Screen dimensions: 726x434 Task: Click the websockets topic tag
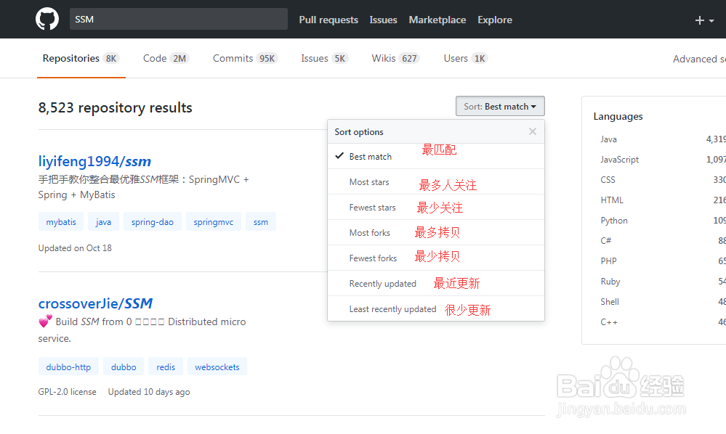217,367
